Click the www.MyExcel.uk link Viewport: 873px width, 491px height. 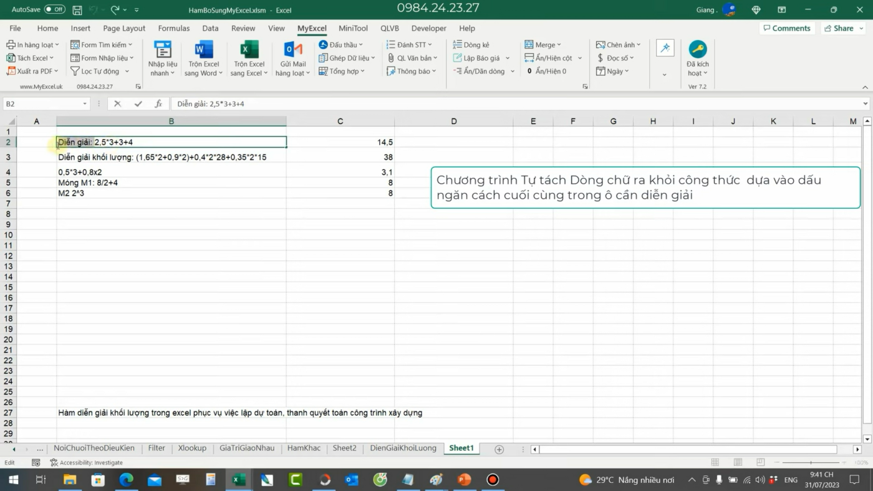click(41, 86)
